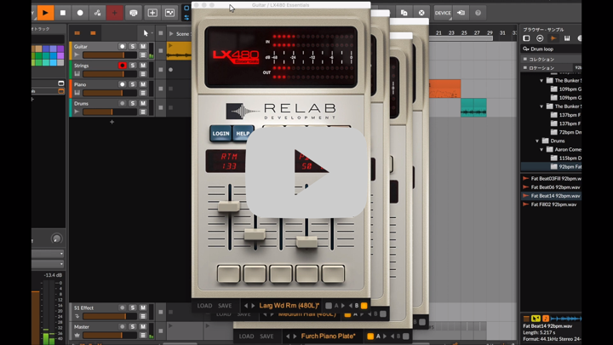Add a new track with plus sign
Image resolution: width=613 pixels, height=345 pixels.
112,122
